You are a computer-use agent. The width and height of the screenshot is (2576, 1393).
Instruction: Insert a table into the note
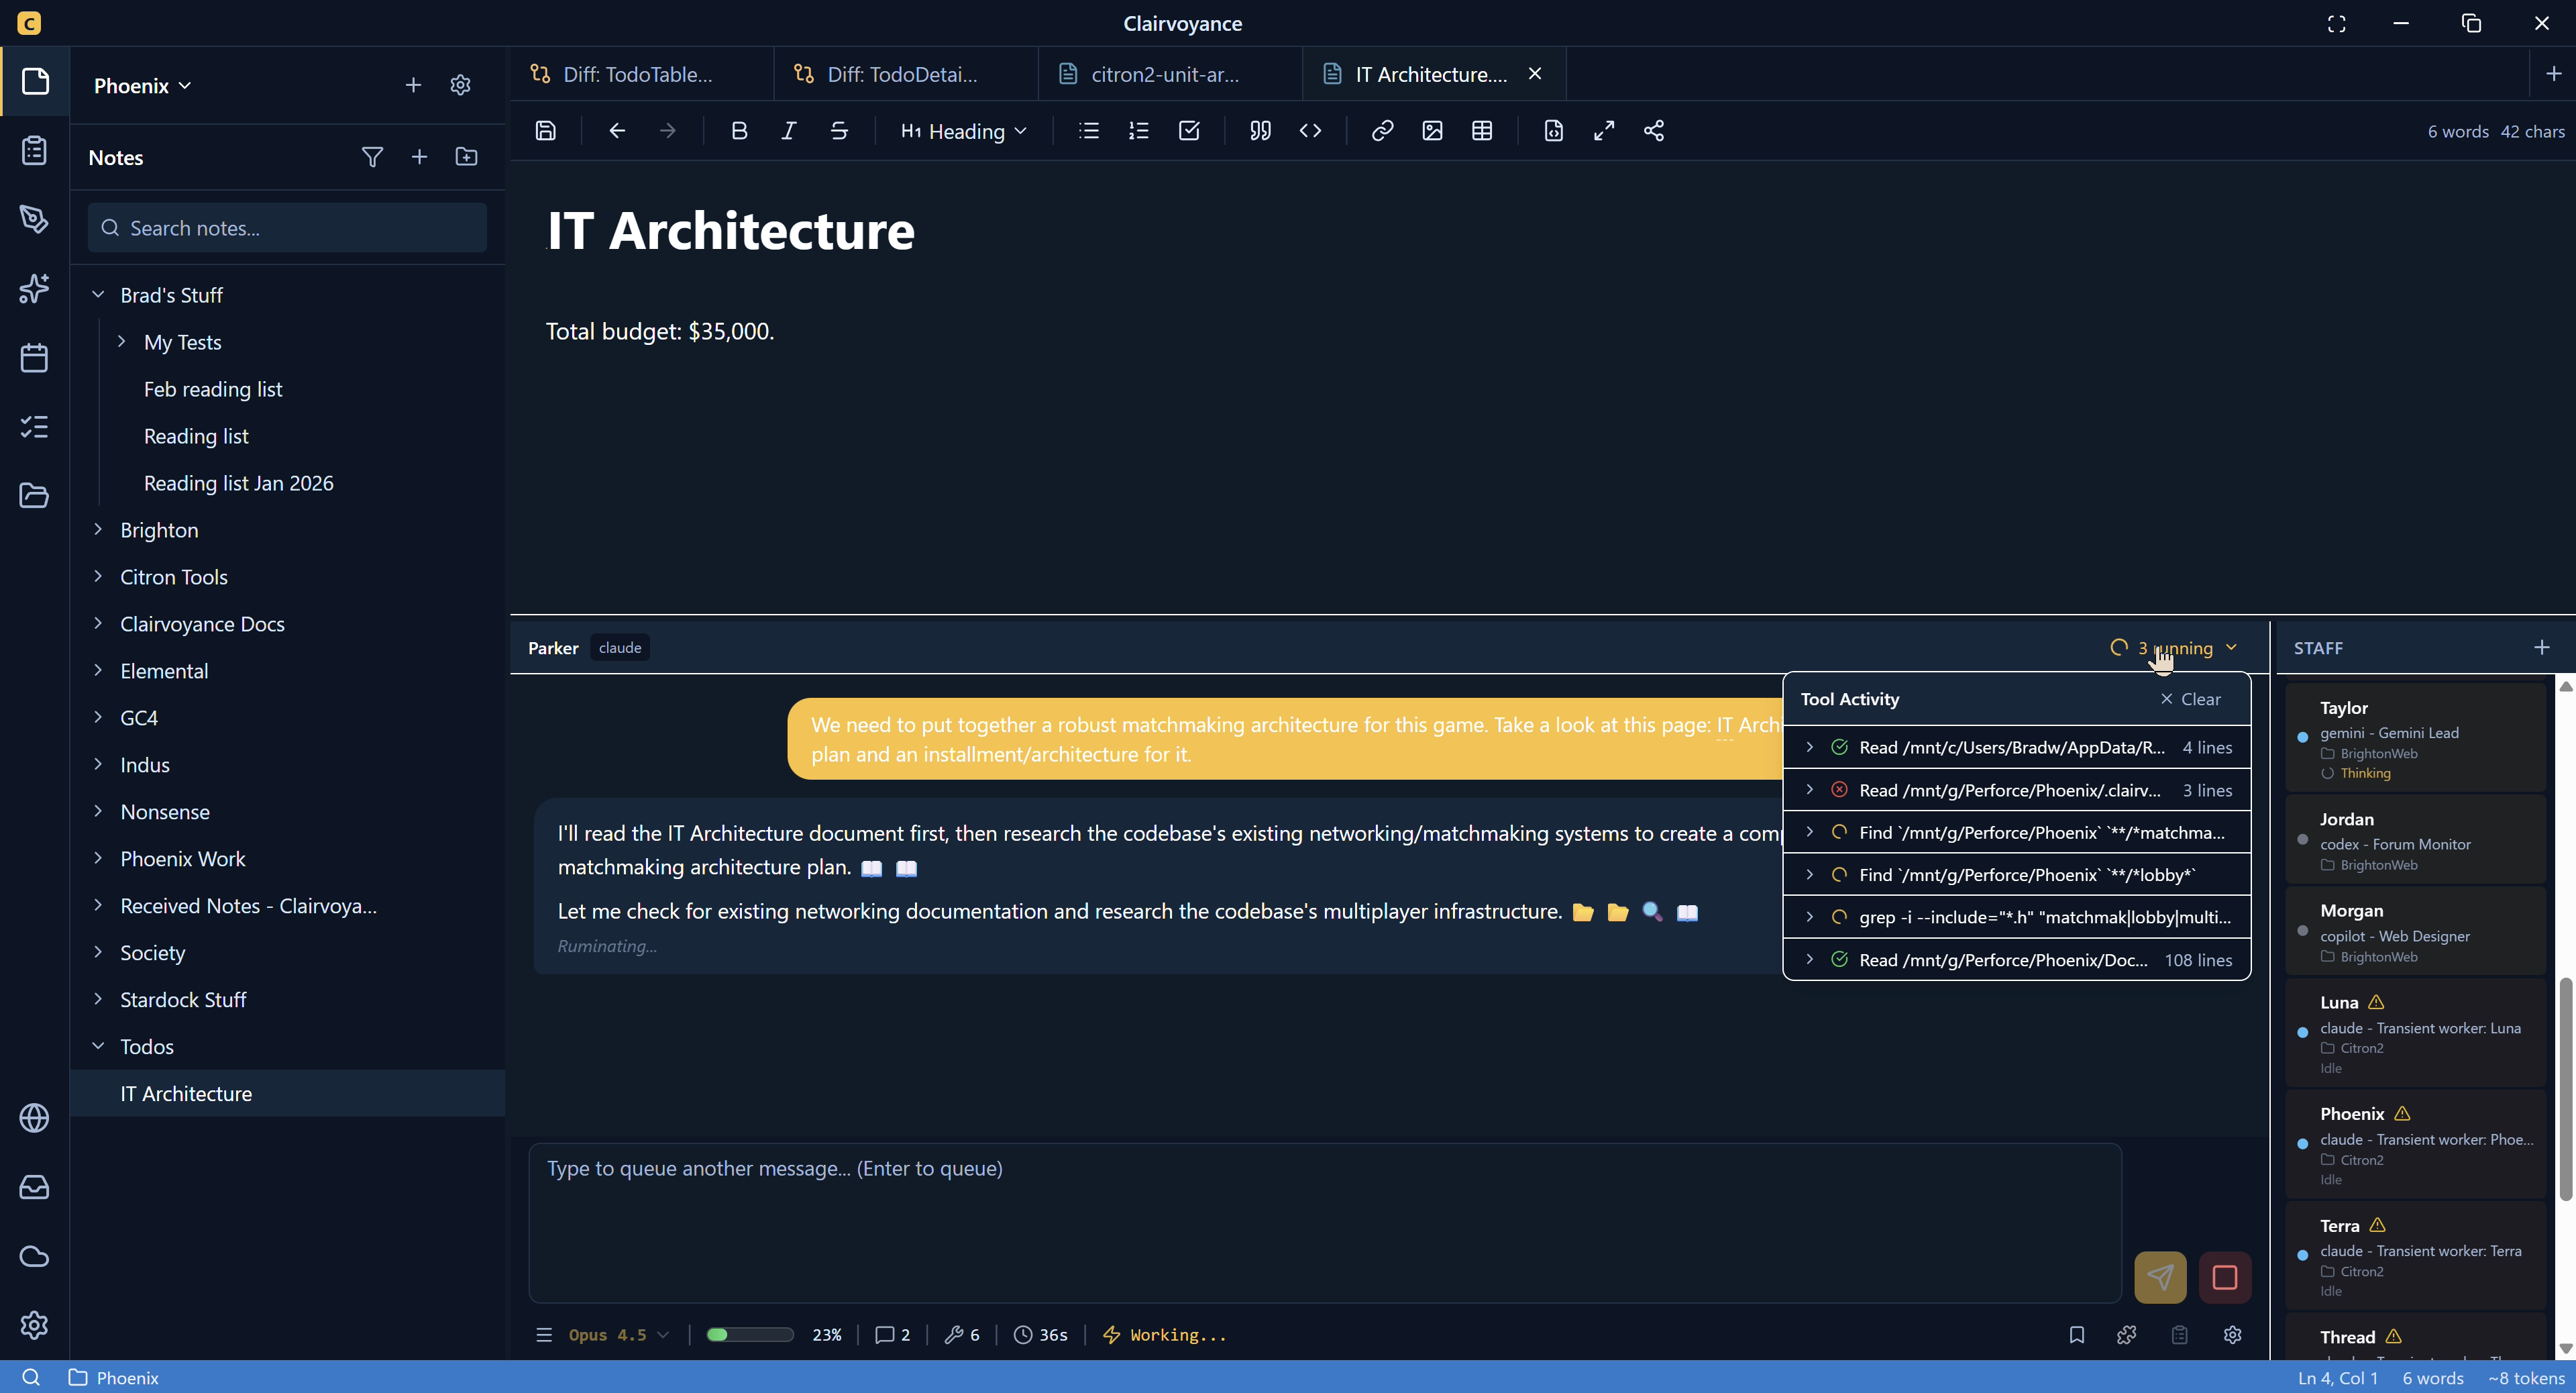click(x=1482, y=130)
